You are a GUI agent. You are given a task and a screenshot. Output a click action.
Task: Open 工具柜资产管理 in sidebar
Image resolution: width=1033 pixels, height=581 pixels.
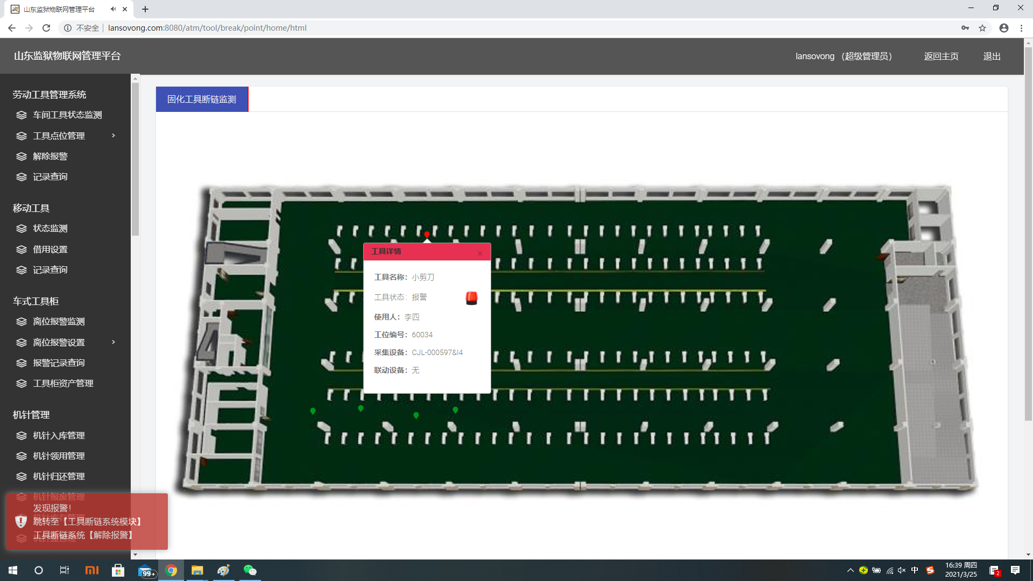pos(63,384)
